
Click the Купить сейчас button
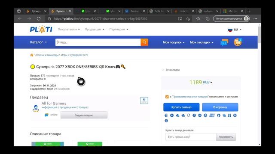(x=181, y=107)
